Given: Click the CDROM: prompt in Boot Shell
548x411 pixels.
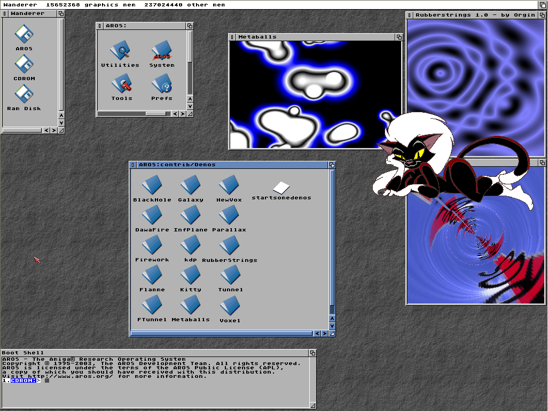Looking at the screenshot, I should click(24, 381).
